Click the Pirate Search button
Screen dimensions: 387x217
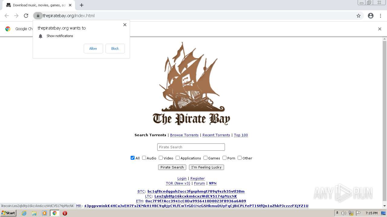[172, 167]
